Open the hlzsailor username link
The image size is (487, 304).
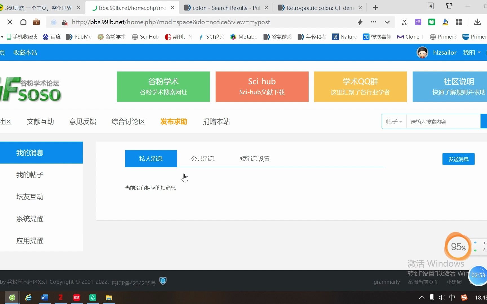tap(445, 52)
